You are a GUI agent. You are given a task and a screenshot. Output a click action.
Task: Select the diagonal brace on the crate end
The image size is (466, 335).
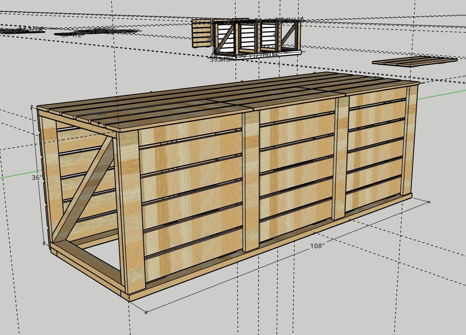click(x=85, y=188)
